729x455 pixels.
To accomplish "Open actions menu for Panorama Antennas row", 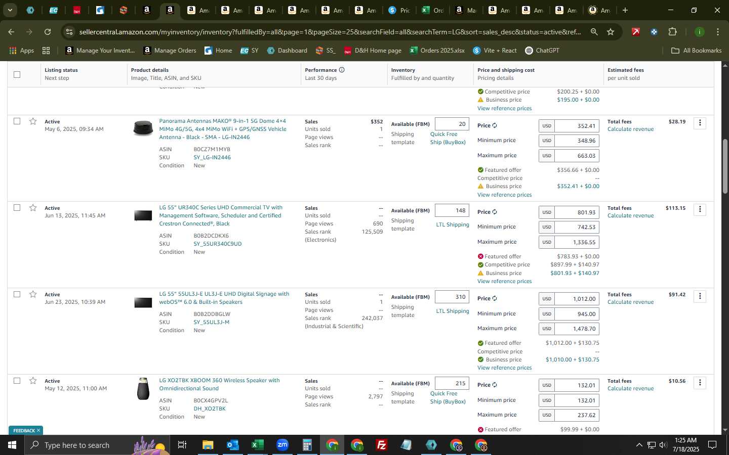I will [700, 123].
